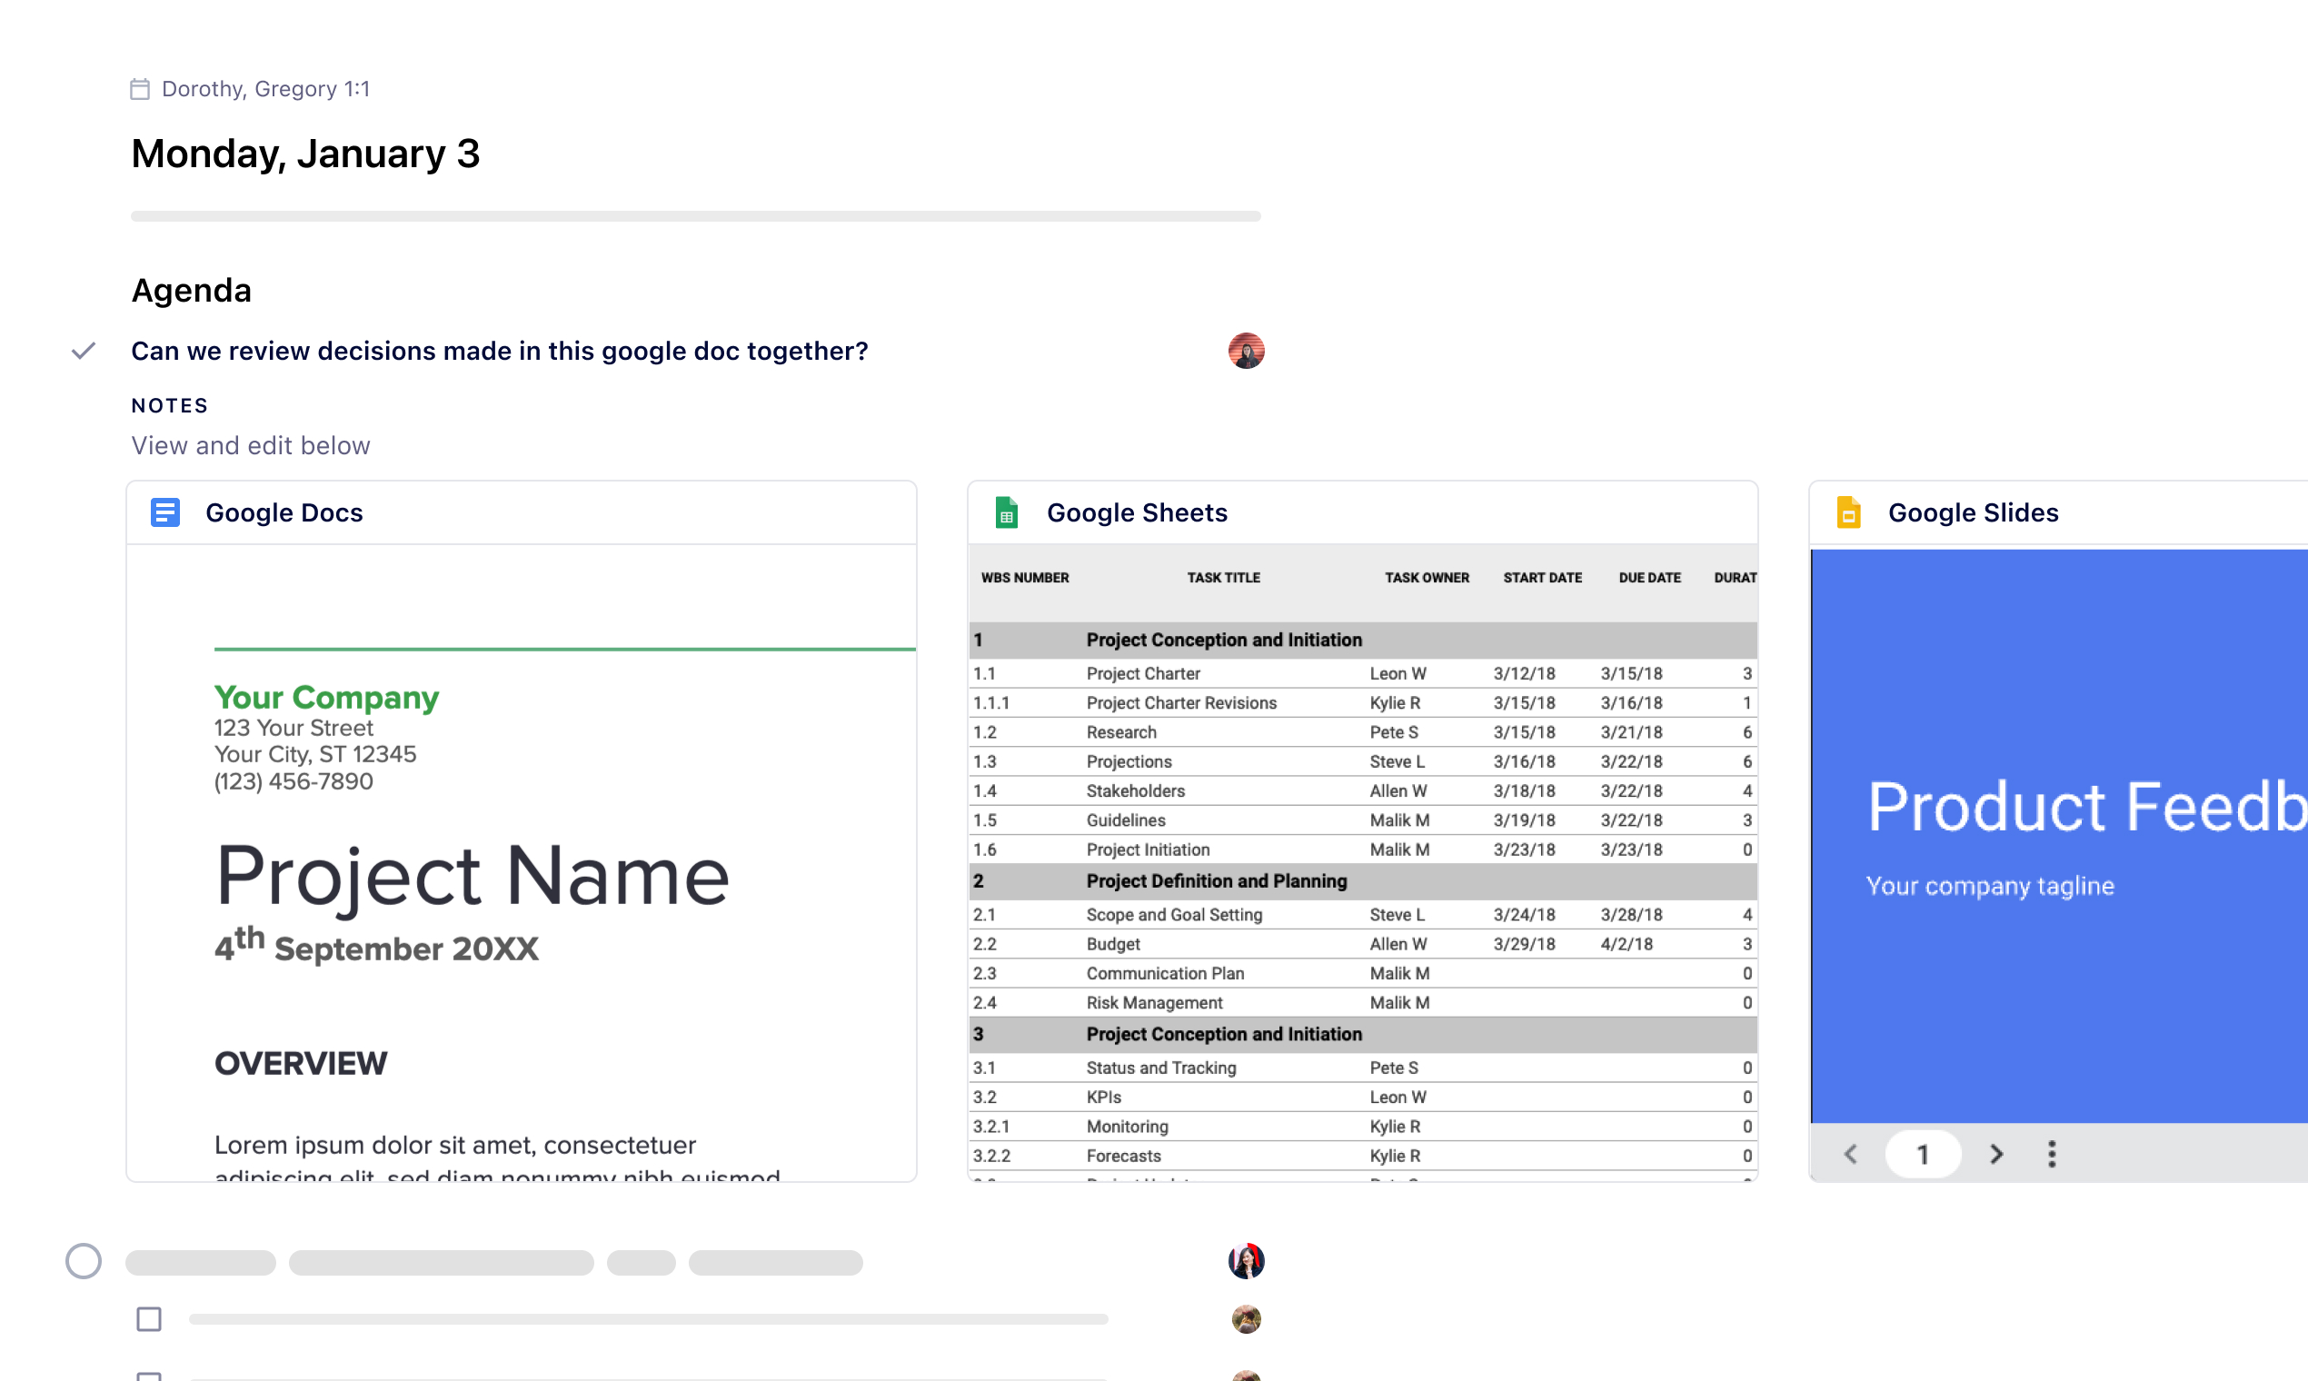The image size is (2308, 1381).
Task: Click the WBS NUMBER column header
Action: [1025, 578]
